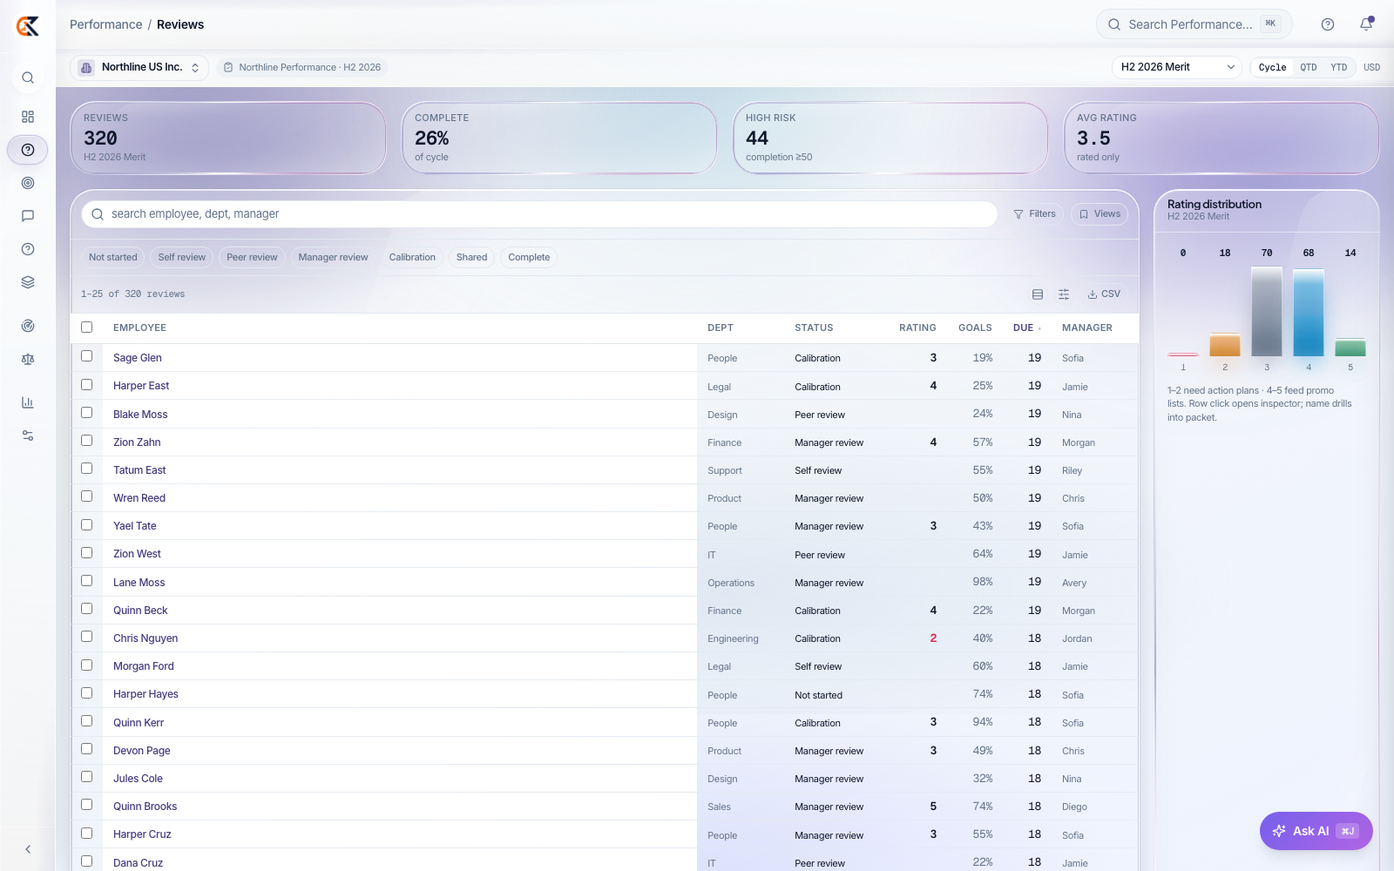Open Northline US Inc. company switcher
The height and width of the screenshot is (871, 1394).
tap(139, 67)
